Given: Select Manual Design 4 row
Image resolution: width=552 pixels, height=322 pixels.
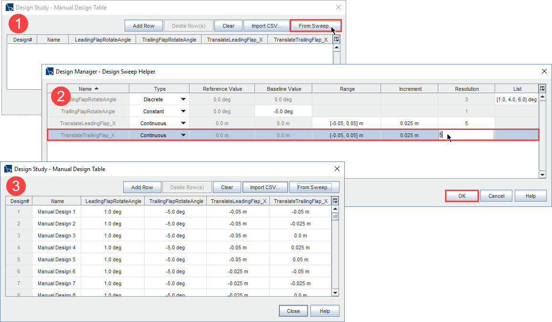Looking at the screenshot, I should [x=56, y=247].
